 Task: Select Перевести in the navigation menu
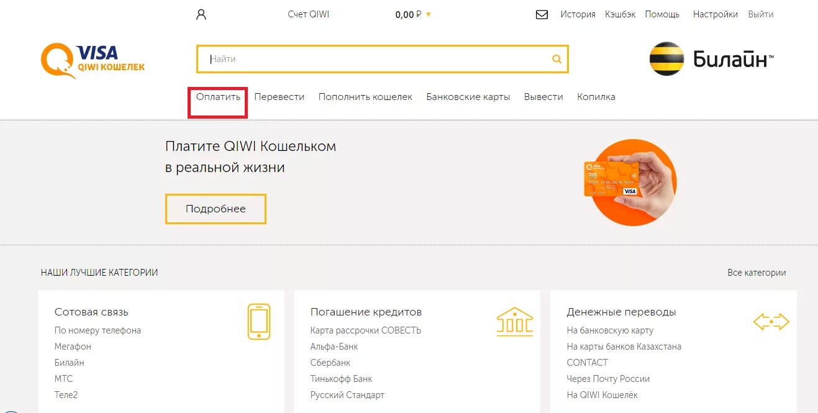pyautogui.click(x=279, y=97)
